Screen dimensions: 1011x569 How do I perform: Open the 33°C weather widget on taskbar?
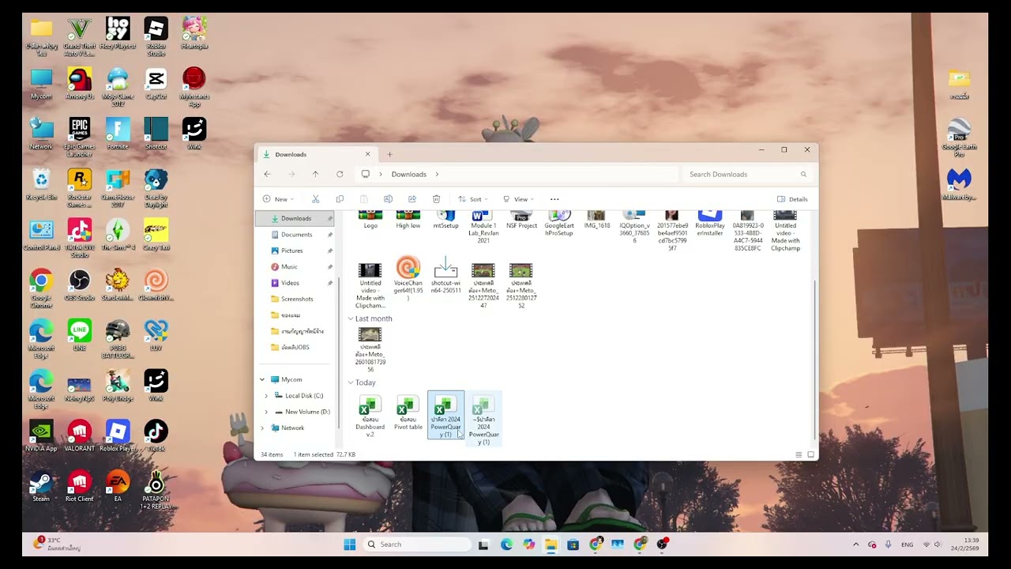coord(57,544)
